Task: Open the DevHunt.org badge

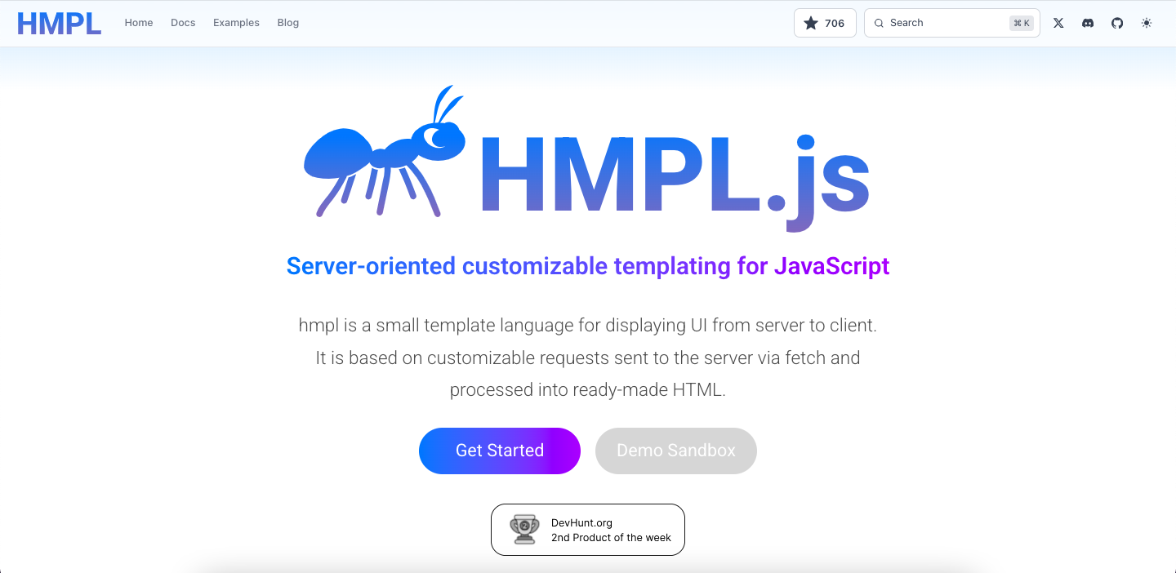Action: pos(588,530)
